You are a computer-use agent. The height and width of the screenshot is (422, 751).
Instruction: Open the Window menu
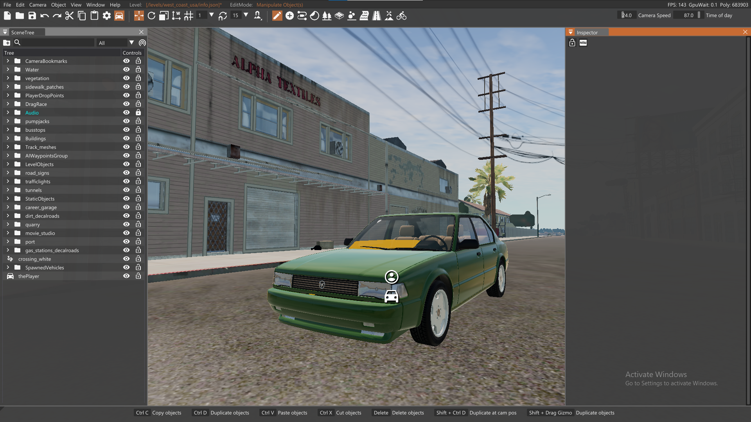tap(95, 5)
